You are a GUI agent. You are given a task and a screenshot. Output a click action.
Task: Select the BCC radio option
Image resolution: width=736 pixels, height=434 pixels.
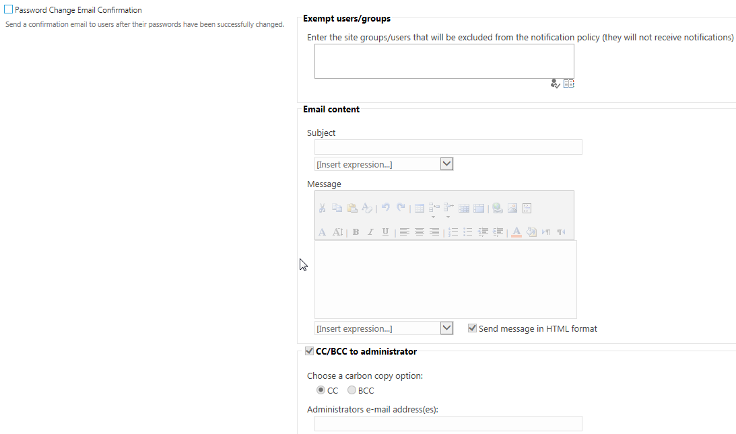tap(352, 390)
